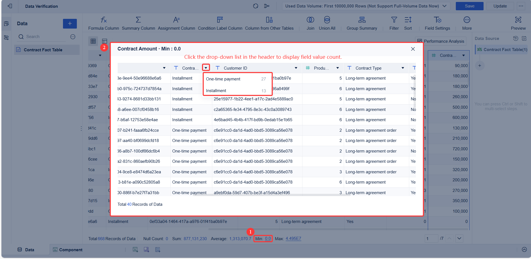Click the Update button
Image resolution: width=531 pixels, height=259 pixels.
[500, 6]
